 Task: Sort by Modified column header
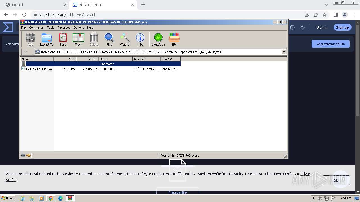(147, 59)
